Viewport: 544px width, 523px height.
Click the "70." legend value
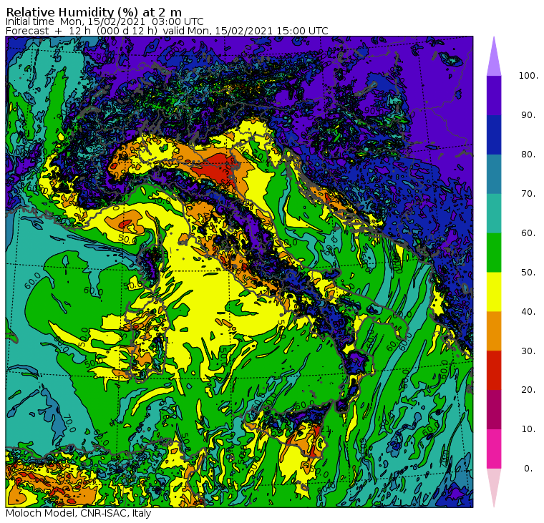528,193
